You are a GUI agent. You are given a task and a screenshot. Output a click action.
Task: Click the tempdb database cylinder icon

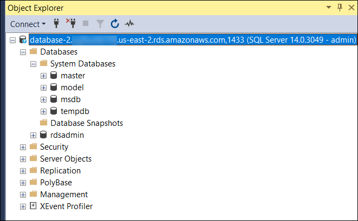tap(54, 111)
